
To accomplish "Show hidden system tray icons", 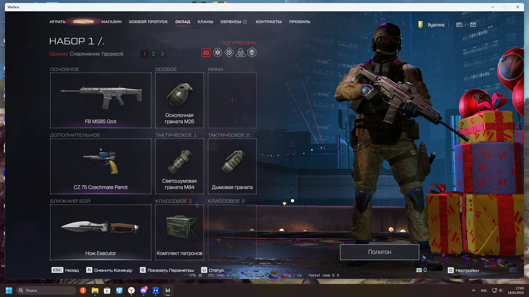I will (x=474, y=290).
